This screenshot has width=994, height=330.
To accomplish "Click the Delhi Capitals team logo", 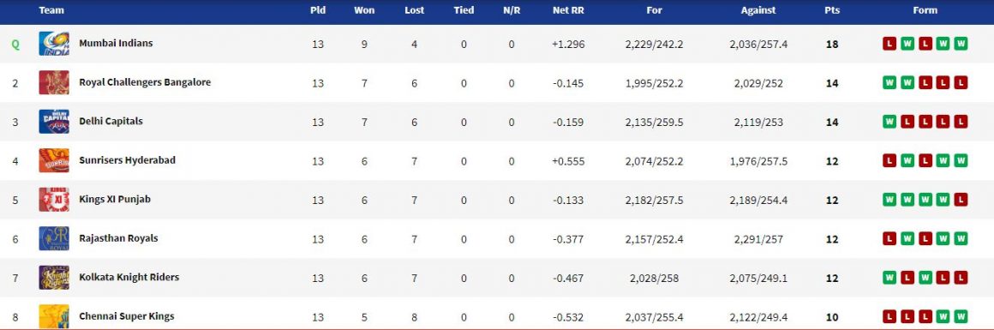I will [54, 121].
